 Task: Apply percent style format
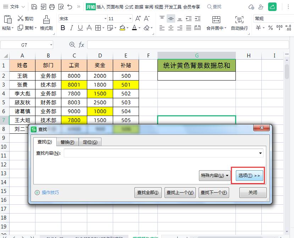[x=270, y=28]
